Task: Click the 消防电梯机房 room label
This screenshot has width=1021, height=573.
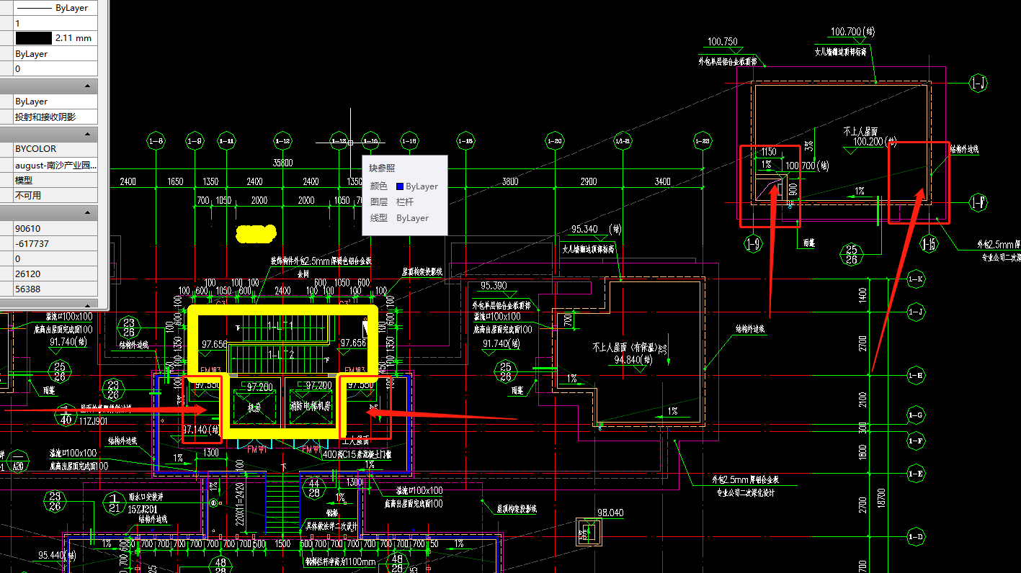Action: pos(309,407)
